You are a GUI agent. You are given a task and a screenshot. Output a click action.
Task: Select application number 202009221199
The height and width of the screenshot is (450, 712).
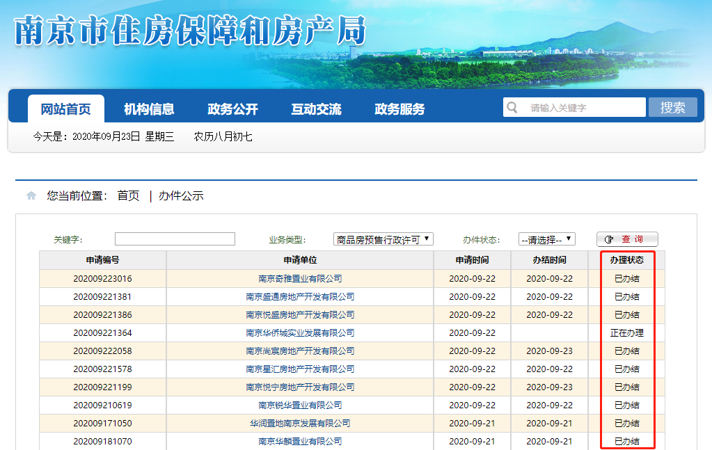[102, 387]
